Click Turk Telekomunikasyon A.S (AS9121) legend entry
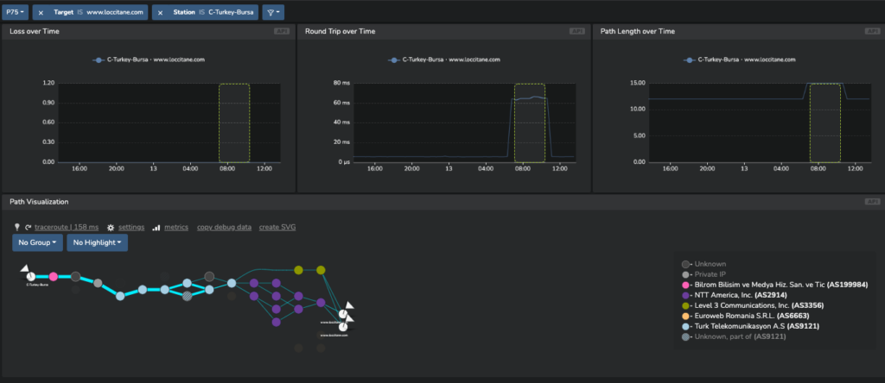Viewport: 885px width, 383px height. click(x=750, y=326)
